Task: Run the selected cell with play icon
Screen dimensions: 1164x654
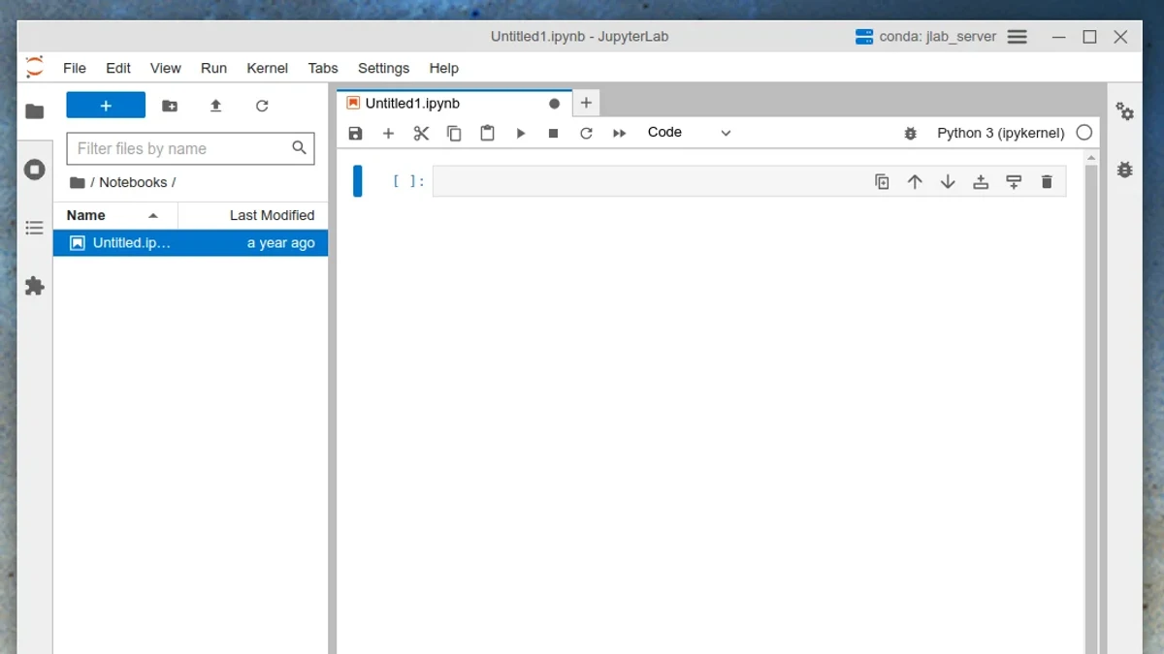Action: click(x=521, y=134)
